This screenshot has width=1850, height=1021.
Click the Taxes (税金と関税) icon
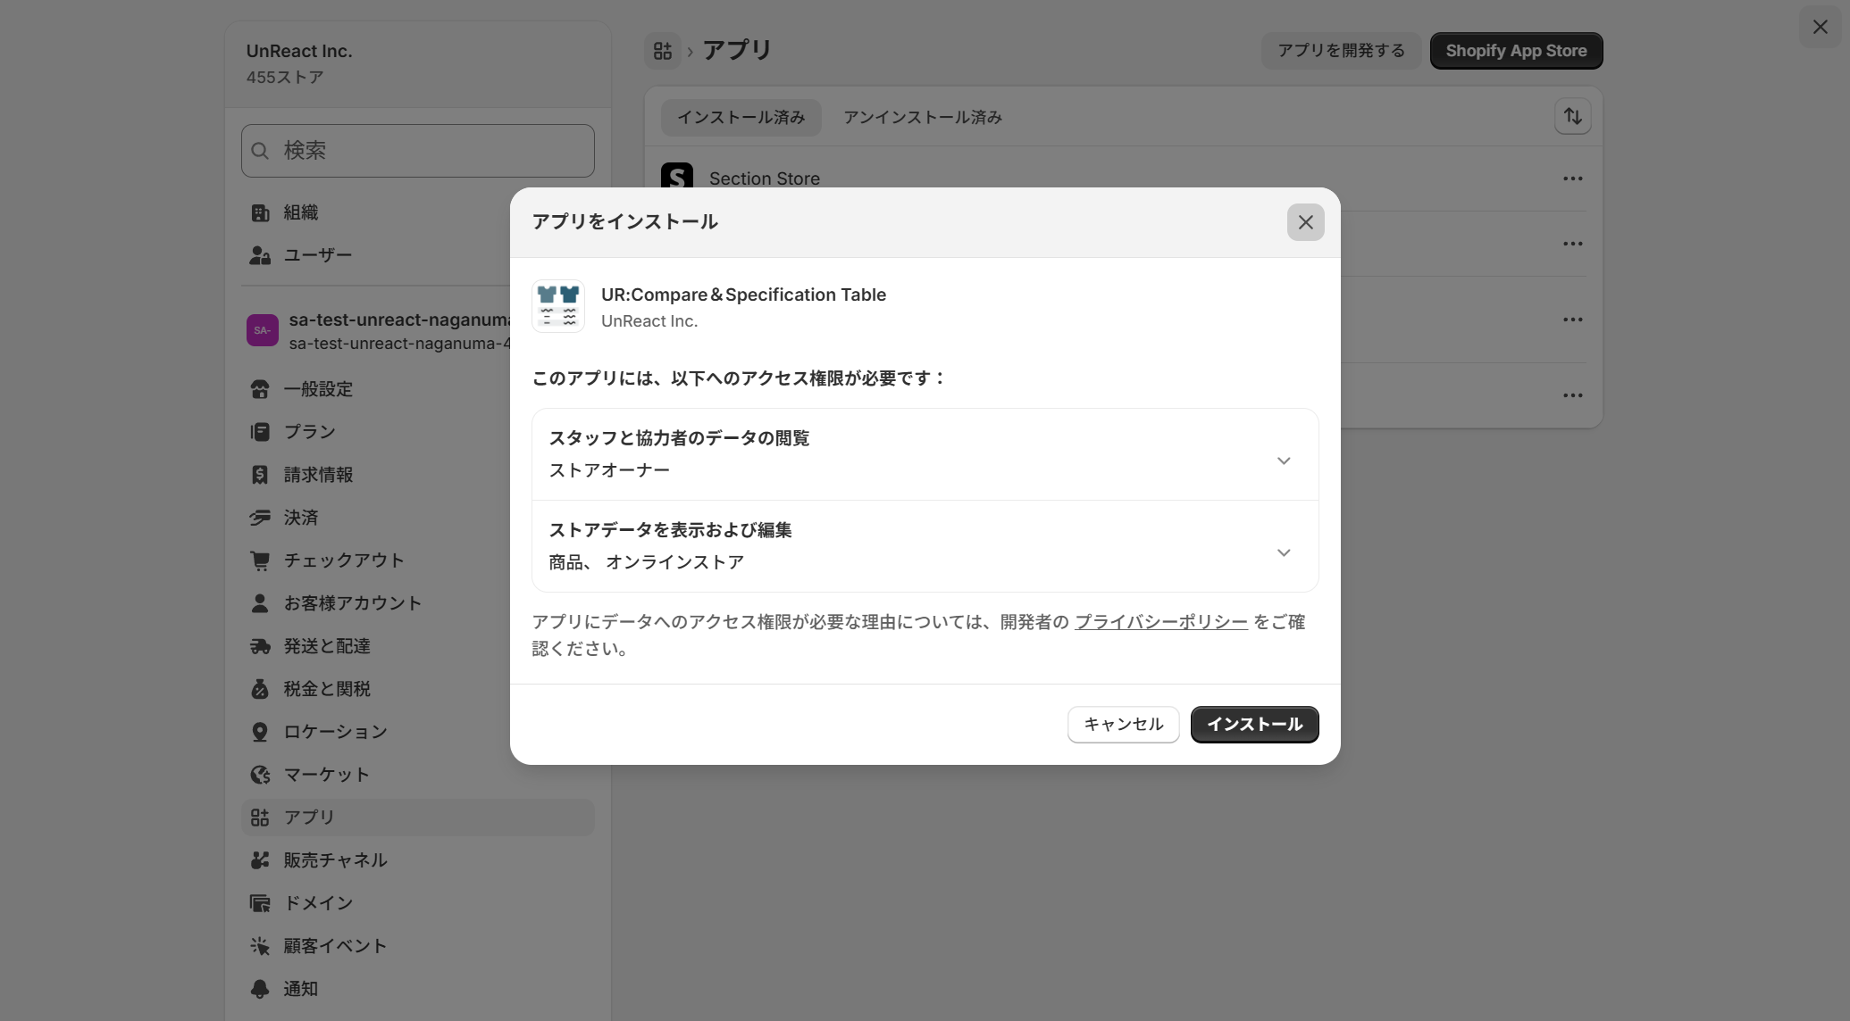point(260,689)
